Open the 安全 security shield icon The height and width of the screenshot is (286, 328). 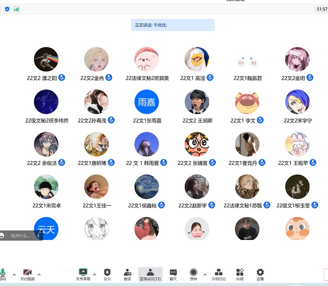tap(107, 274)
